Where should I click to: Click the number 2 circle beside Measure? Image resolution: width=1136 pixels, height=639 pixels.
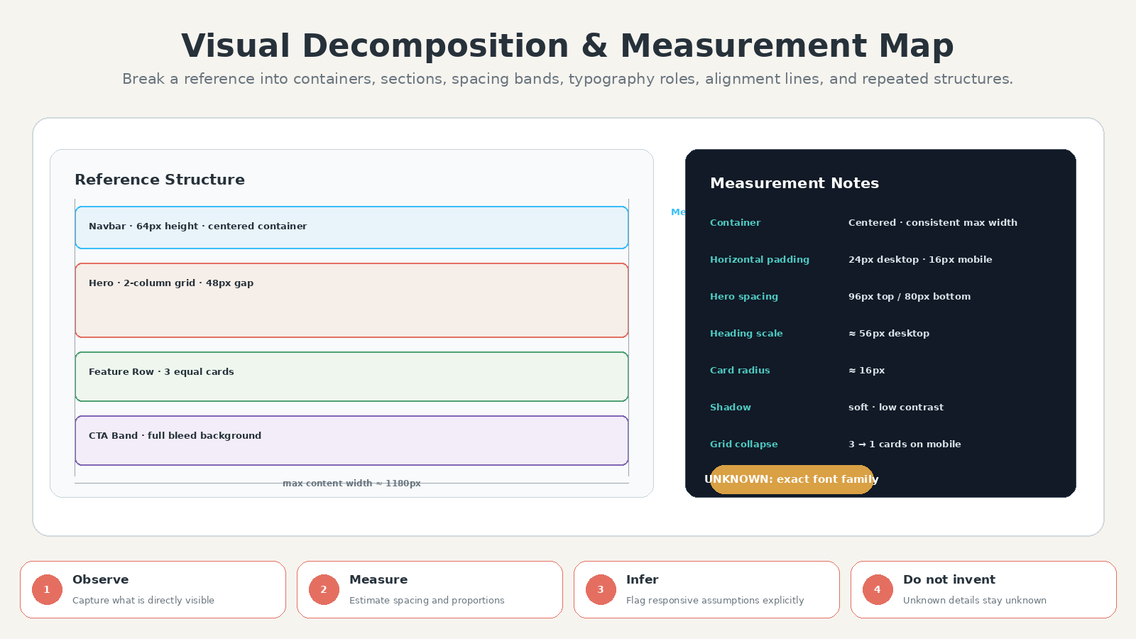click(x=324, y=590)
